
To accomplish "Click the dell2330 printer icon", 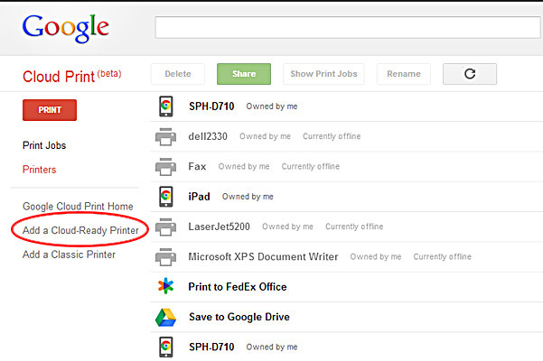I will [165, 136].
